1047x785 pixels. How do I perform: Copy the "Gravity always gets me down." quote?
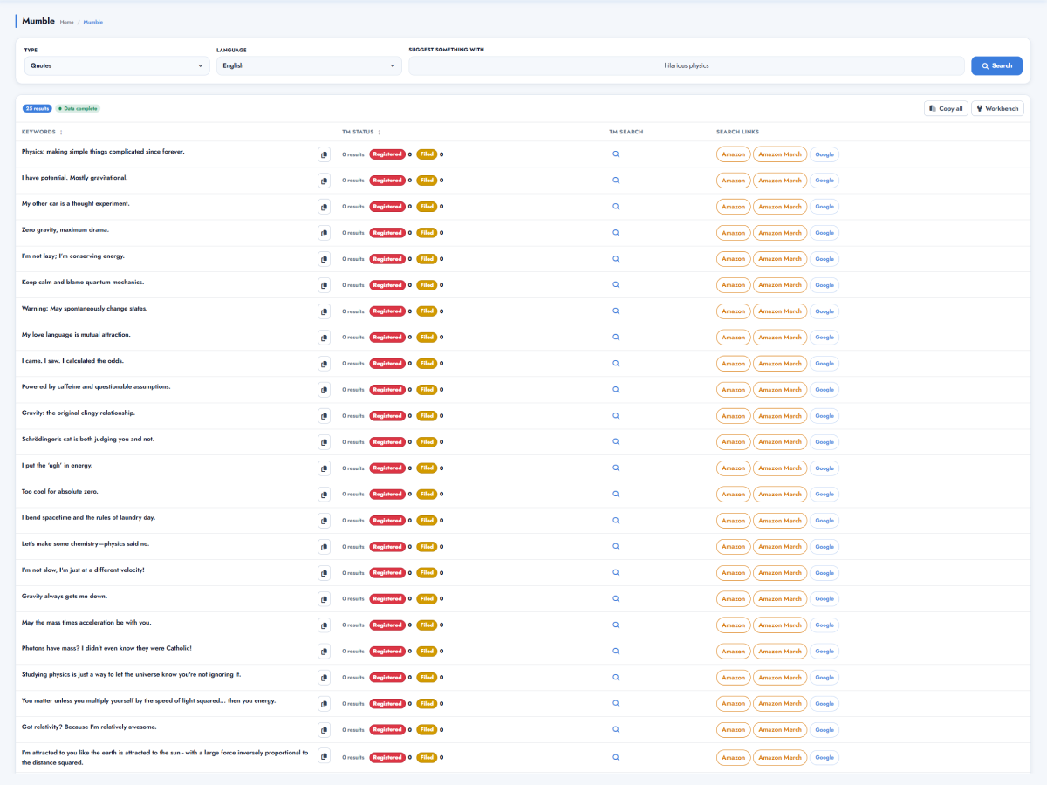pyautogui.click(x=324, y=599)
